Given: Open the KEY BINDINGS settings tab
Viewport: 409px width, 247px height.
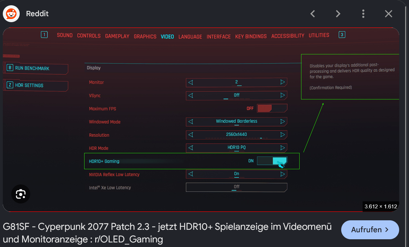Looking at the screenshot, I should (x=251, y=37).
